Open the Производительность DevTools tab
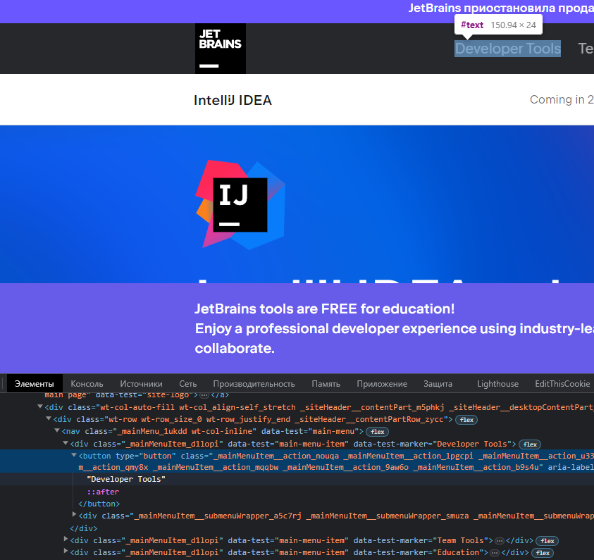The height and width of the screenshot is (560, 594). [254, 384]
